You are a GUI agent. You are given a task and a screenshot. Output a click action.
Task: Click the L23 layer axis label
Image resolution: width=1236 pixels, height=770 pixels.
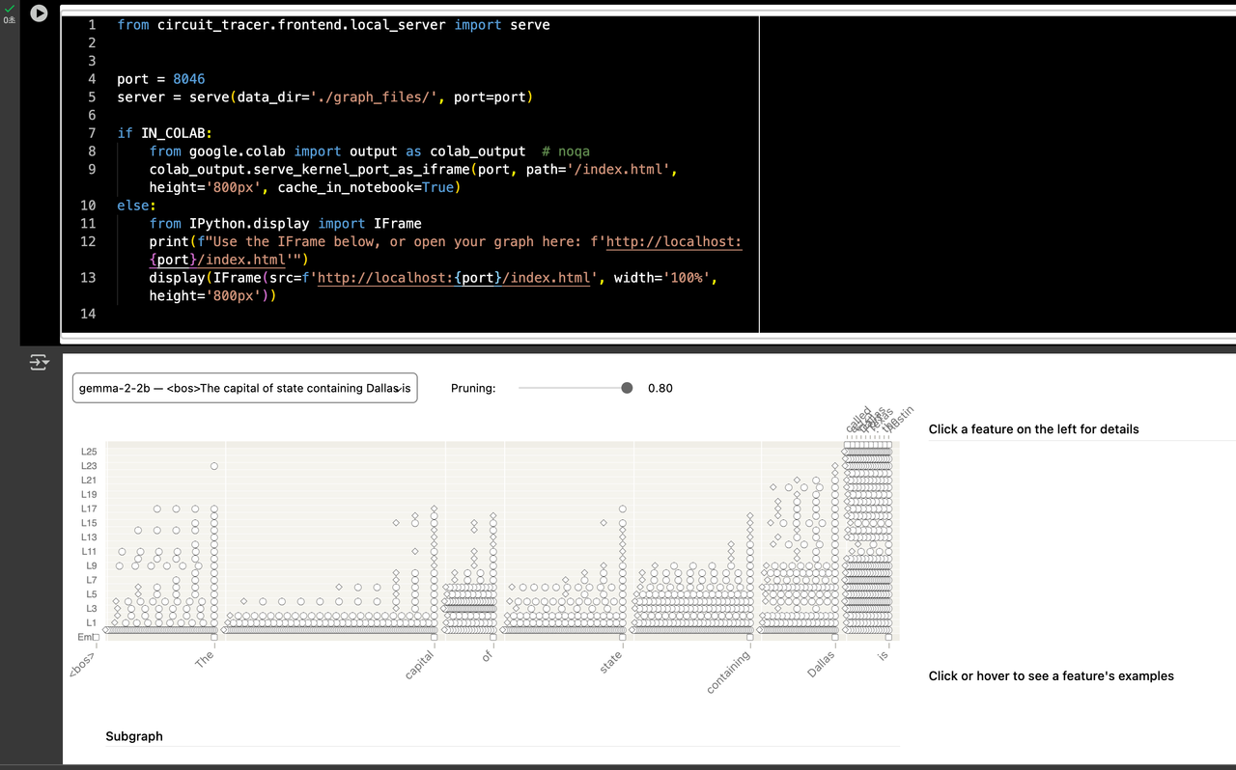point(88,466)
